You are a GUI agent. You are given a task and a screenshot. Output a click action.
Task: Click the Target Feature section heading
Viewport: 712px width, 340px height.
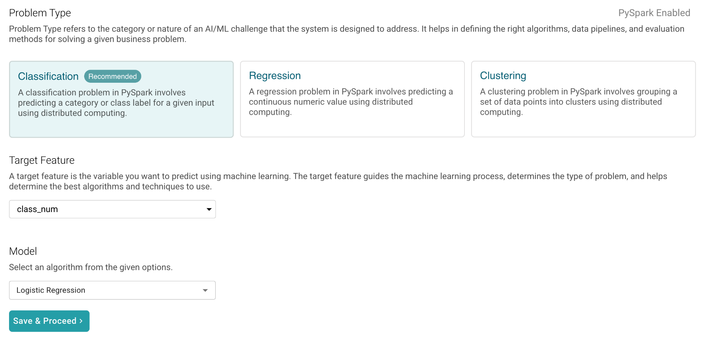click(42, 160)
